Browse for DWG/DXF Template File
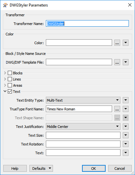The height and width of the screenshot is (175, 135). (x=117, y=62)
